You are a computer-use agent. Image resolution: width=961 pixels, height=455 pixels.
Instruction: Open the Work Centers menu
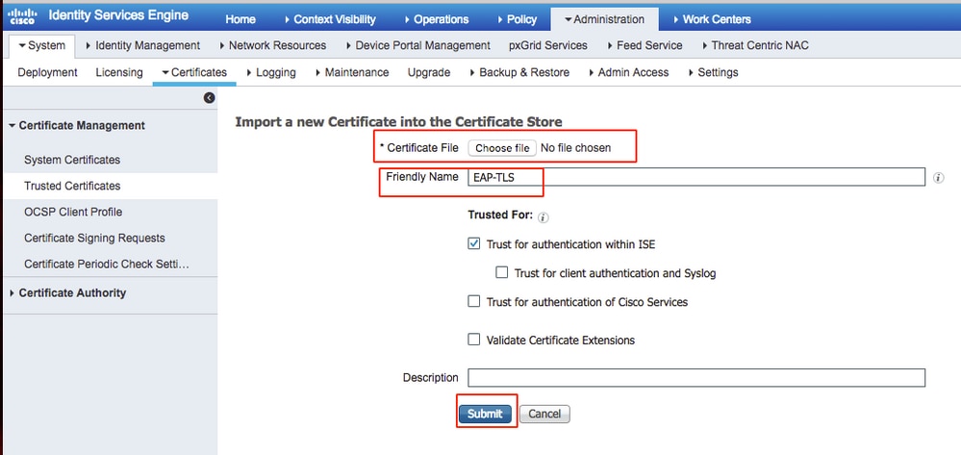[x=711, y=19]
